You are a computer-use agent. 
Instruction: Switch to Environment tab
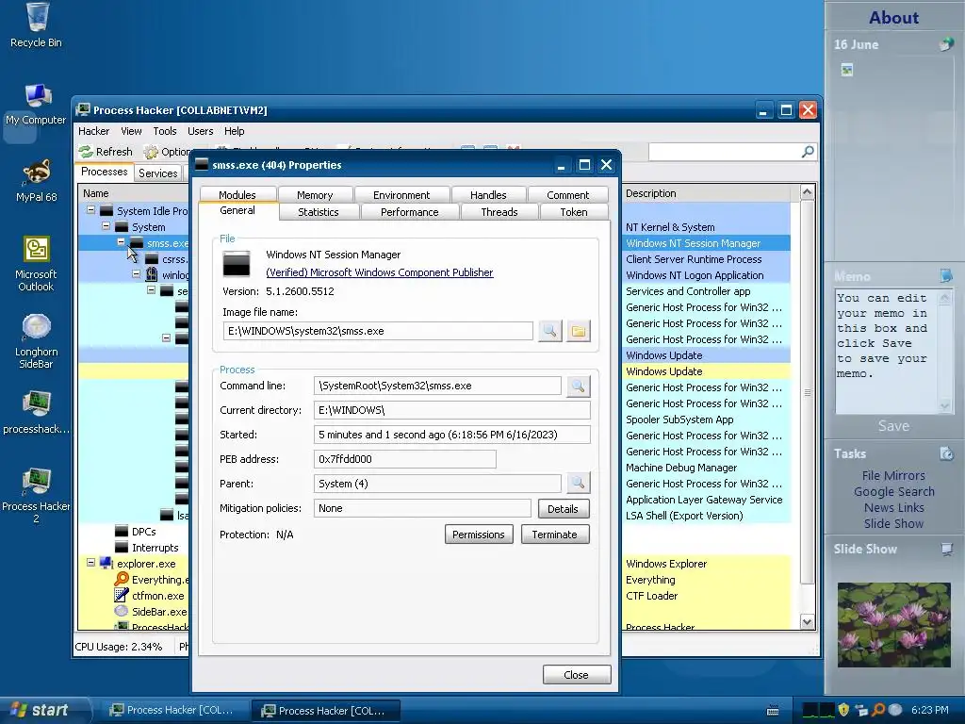(x=401, y=194)
